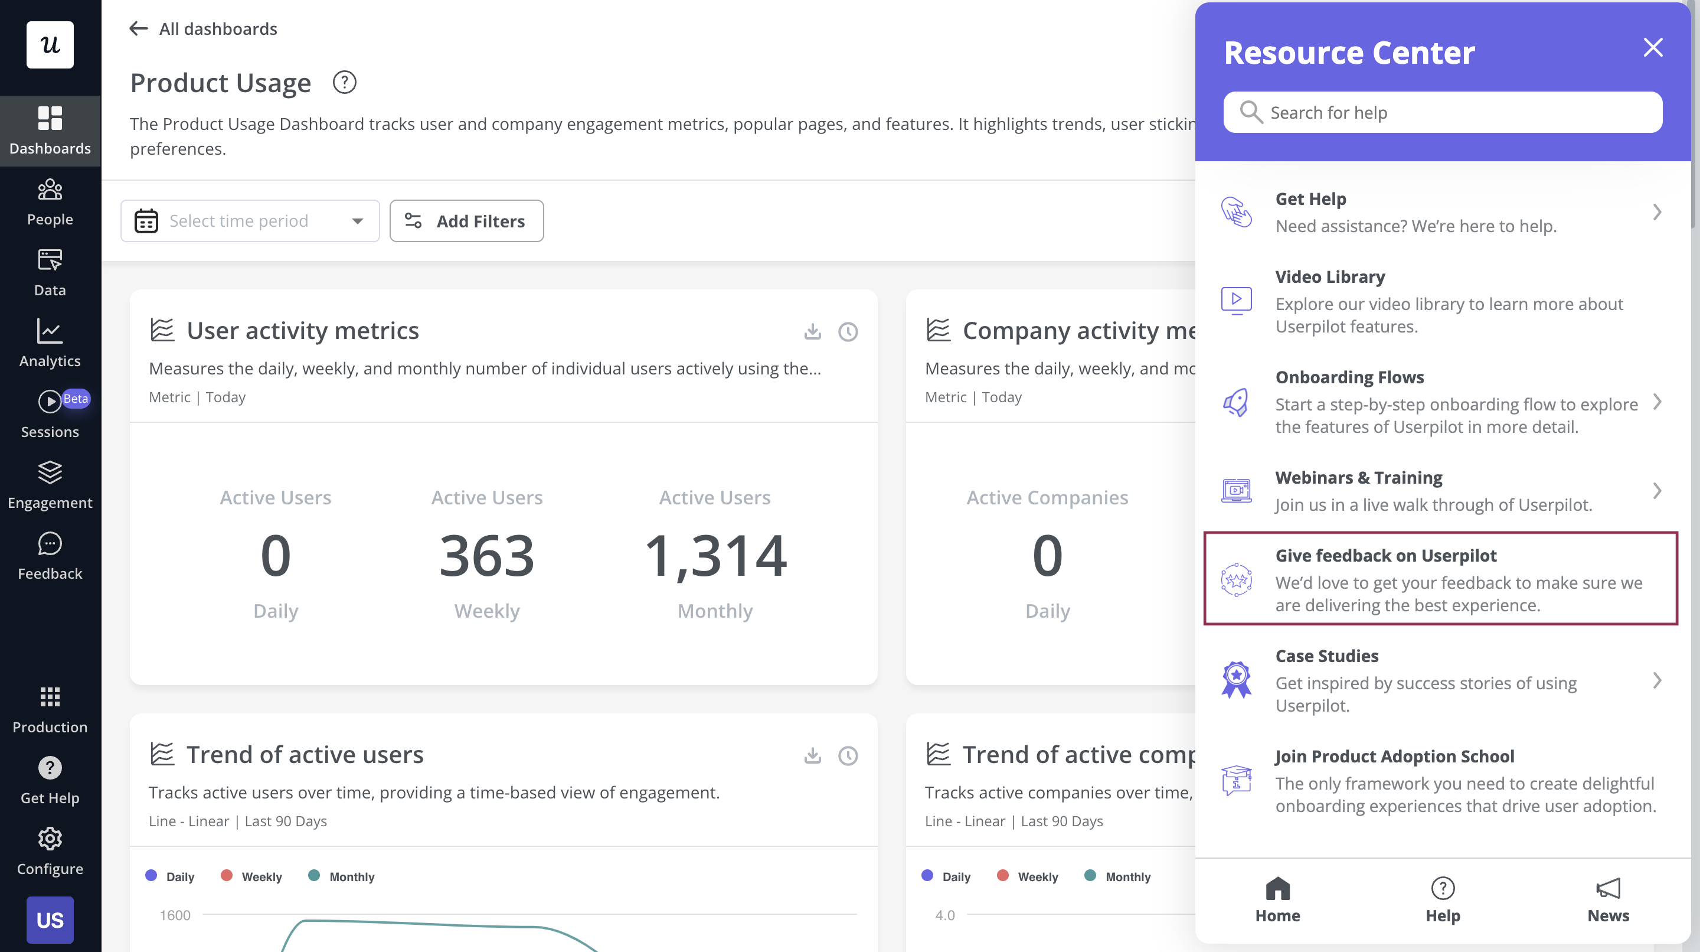1700x952 pixels.
Task: Click Give feedback on Userpilot
Action: pos(1443,579)
